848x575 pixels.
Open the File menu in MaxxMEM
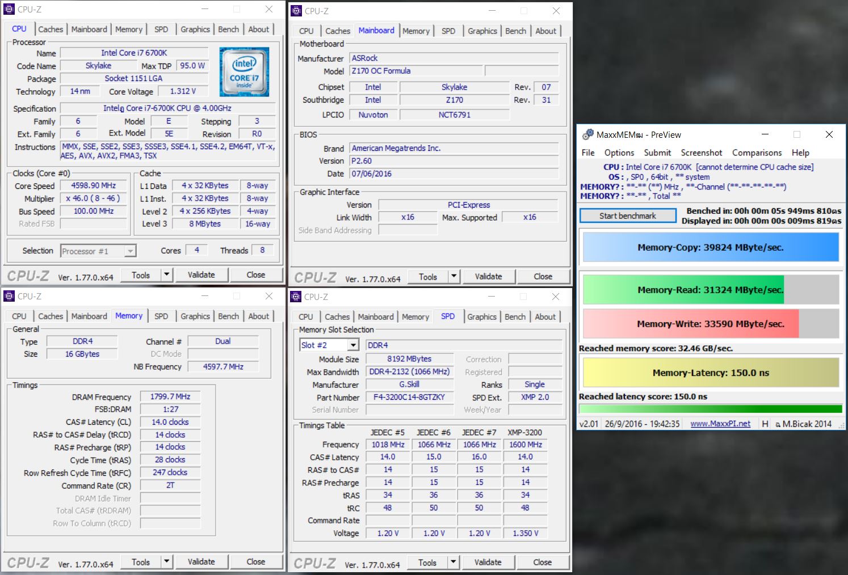[x=588, y=153]
